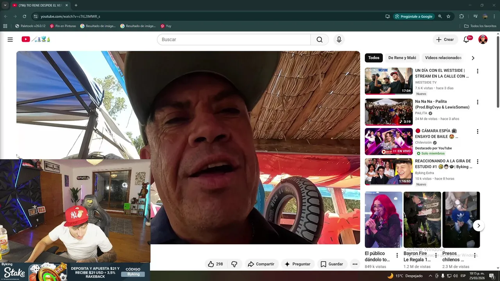
Task: Click the main video player
Action: [x=188, y=148]
